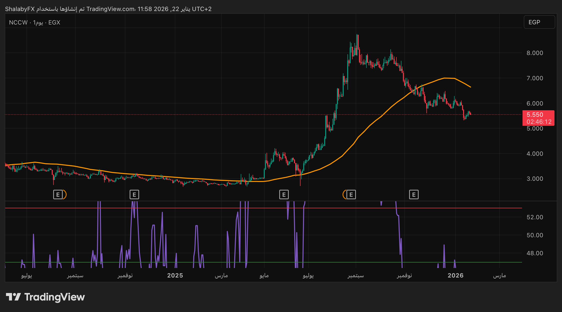This screenshot has height=312, width=562.
Task: Select the 2026 year label on time axis
Action: coord(455,275)
